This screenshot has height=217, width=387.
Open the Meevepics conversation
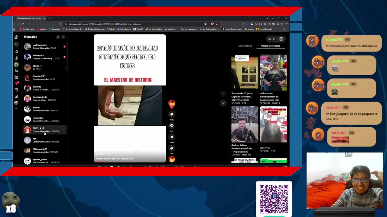click(x=45, y=57)
